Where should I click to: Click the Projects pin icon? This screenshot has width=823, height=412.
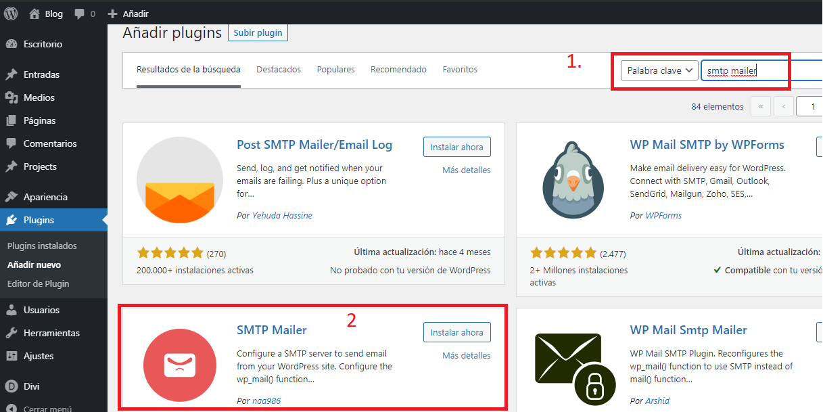(x=11, y=166)
